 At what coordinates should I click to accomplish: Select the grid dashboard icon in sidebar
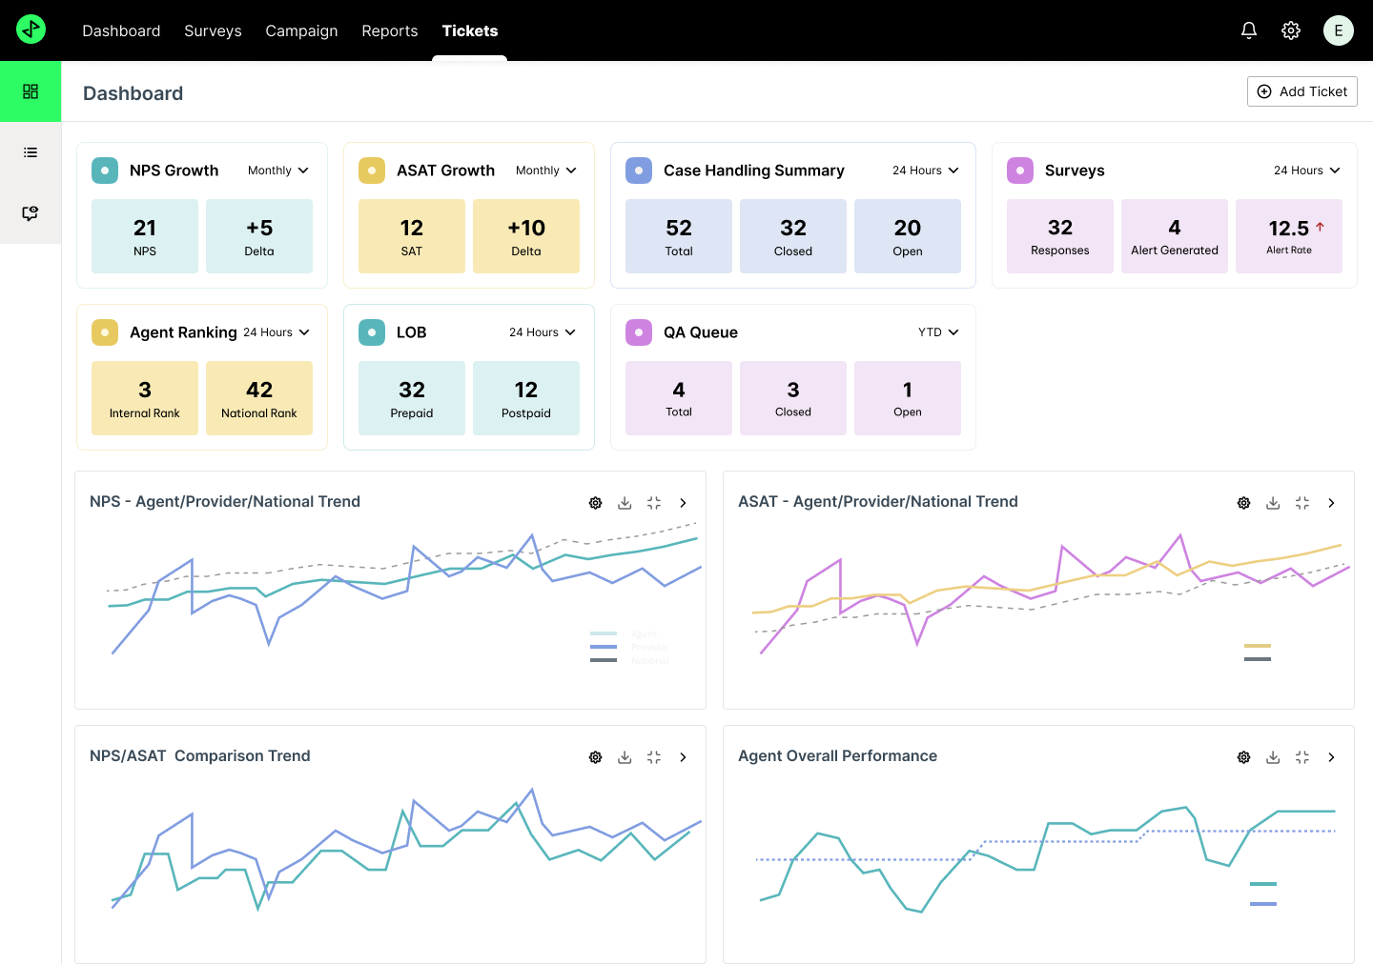pos(31,91)
